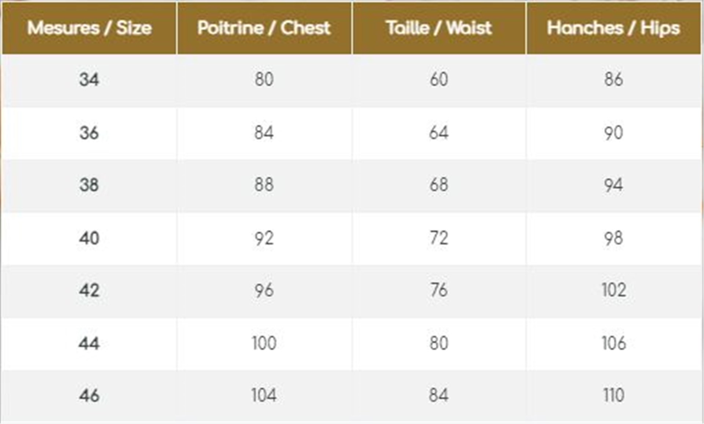
Task: Select size 42 row label
Action: pyautogui.click(x=89, y=290)
